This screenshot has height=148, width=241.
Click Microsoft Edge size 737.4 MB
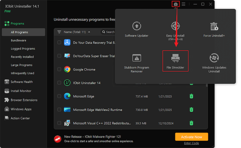point(142,97)
